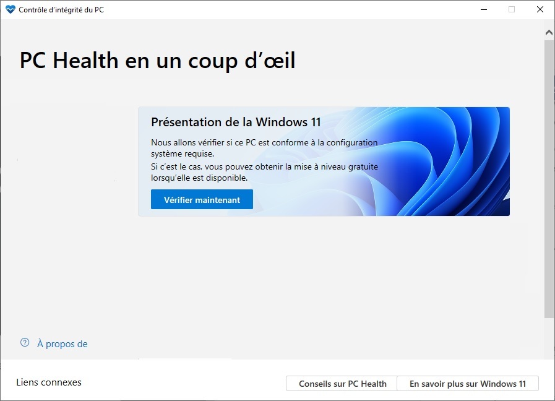Click the greyed-out maximize window icon
Viewport: 555px width, 401px height.
point(512,9)
